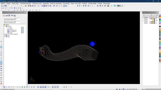Click the first zoom magnifier icon
161x90 pixels.
pos(2,8)
